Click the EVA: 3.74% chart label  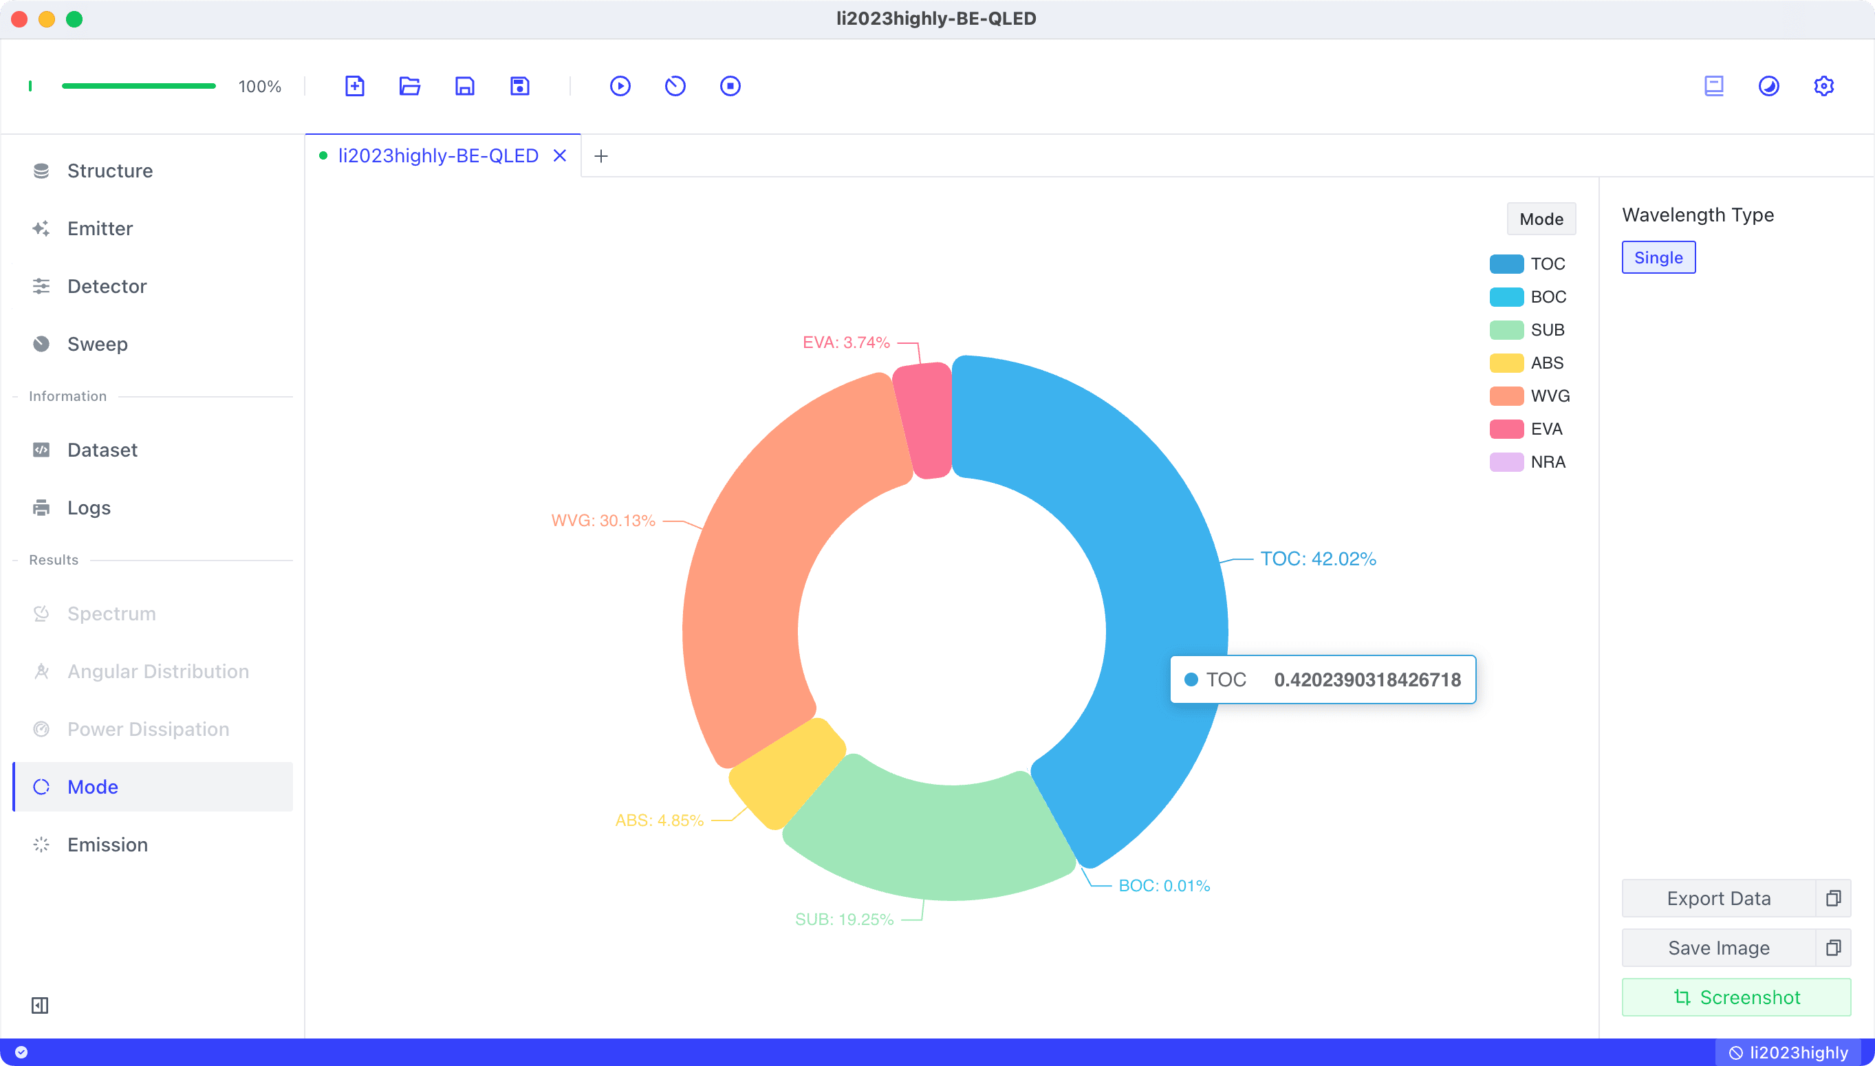845,342
